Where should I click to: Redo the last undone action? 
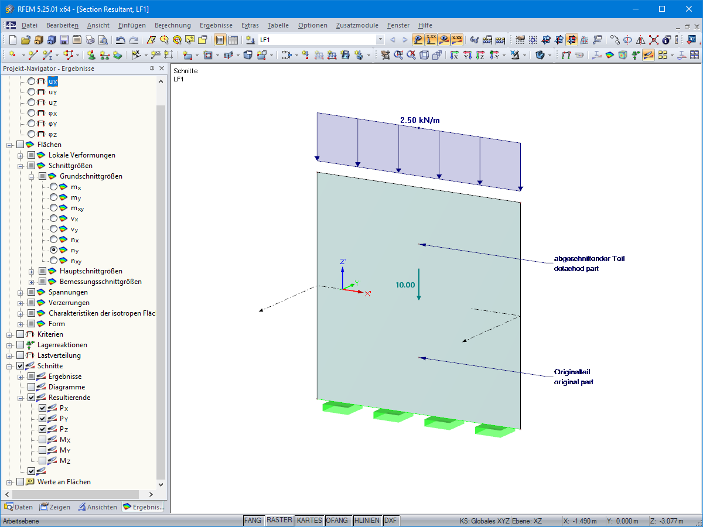(x=134, y=40)
